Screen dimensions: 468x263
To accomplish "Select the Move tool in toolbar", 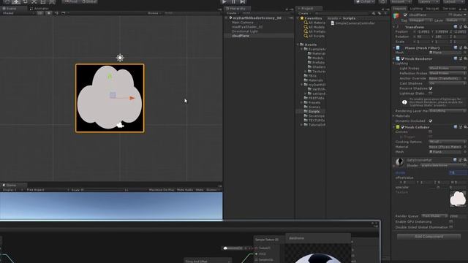I will [16, 1].
